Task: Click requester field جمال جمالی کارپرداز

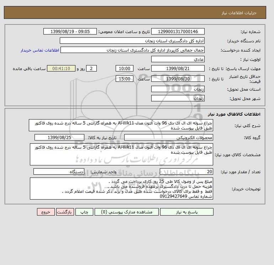Action: coord(132,50)
